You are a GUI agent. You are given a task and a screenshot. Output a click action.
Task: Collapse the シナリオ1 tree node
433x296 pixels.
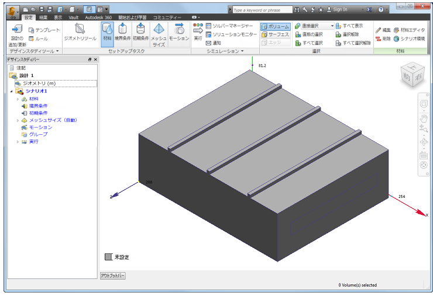pyautogui.click(x=11, y=91)
